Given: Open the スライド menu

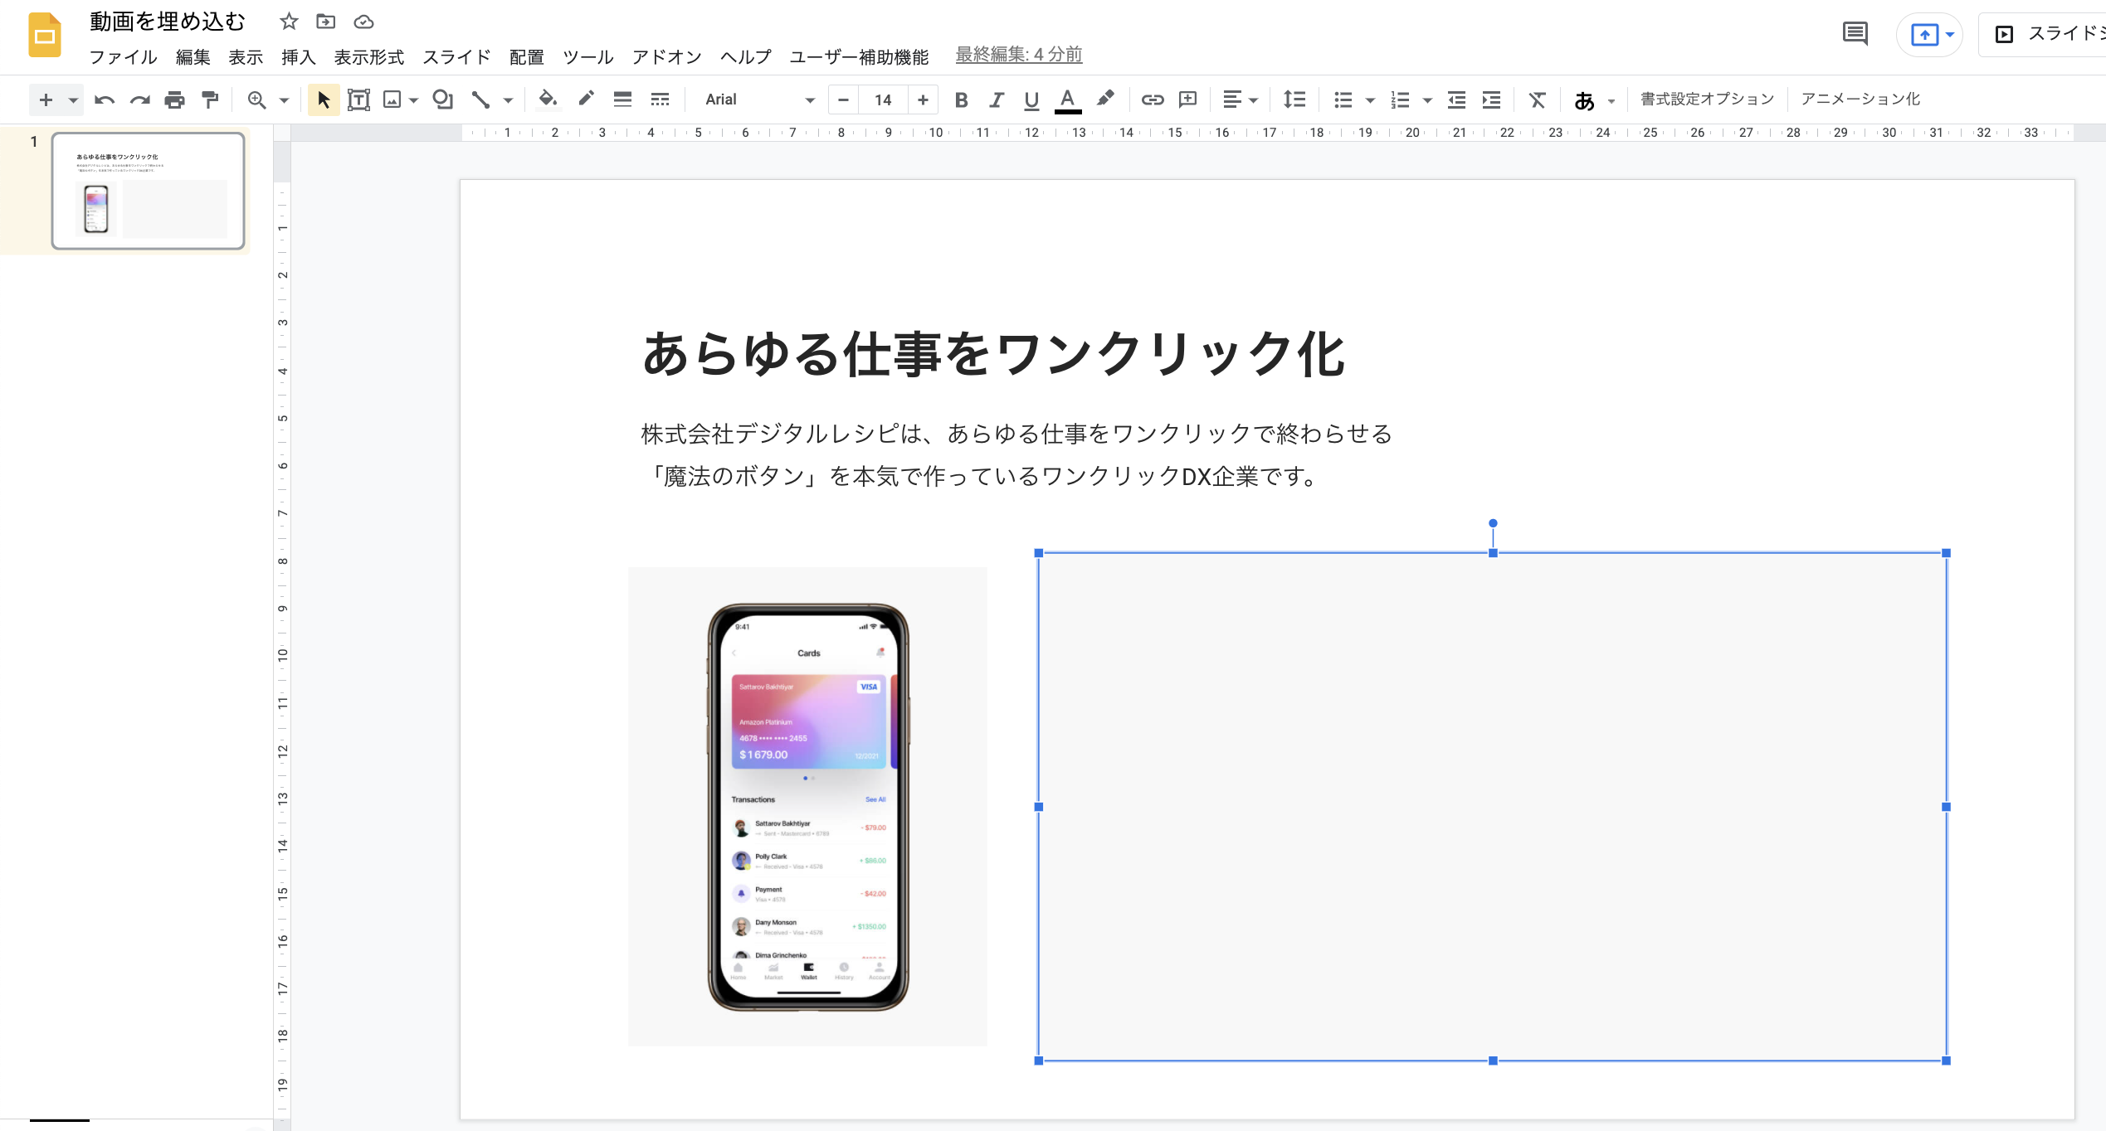Looking at the screenshot, I should [456, 56].
